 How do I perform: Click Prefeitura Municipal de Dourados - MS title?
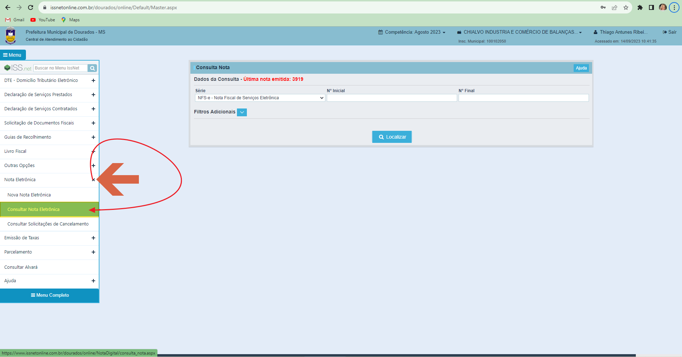coord(65,32)
